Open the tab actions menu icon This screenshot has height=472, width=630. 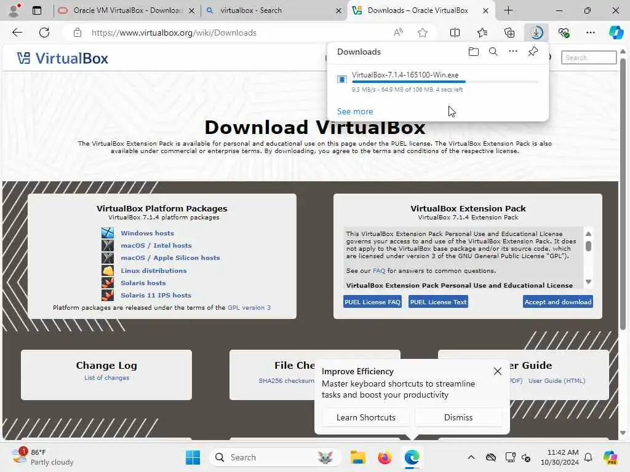(x=37, y=10)
